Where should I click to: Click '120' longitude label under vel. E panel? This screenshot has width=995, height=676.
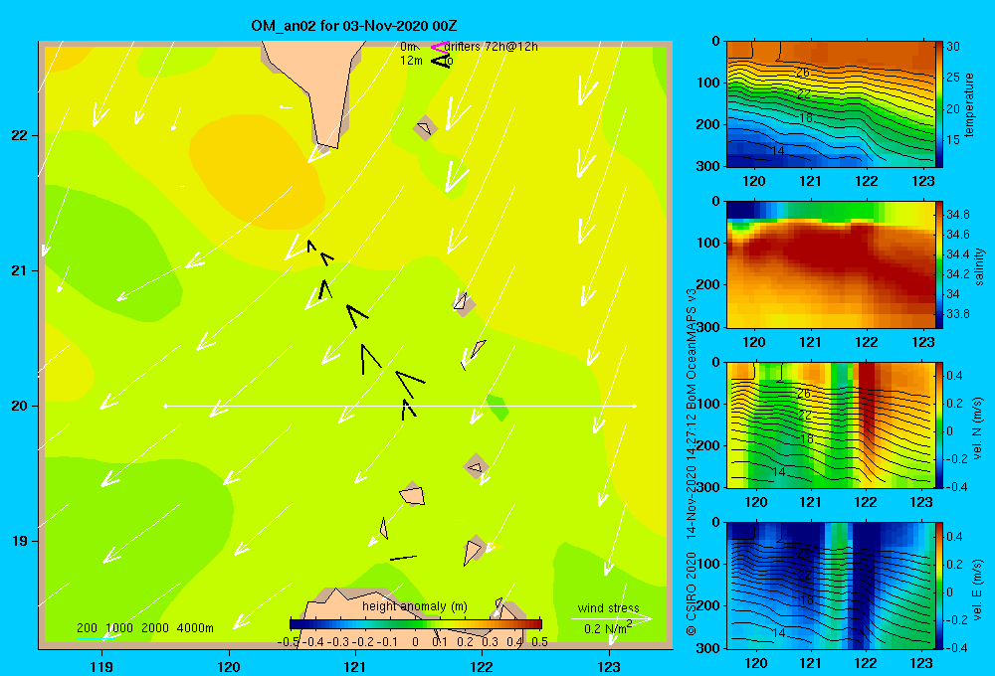[x=756, y=663]
